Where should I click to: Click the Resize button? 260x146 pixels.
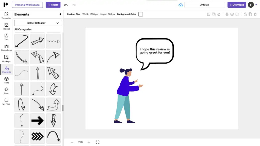click(53, 5)
